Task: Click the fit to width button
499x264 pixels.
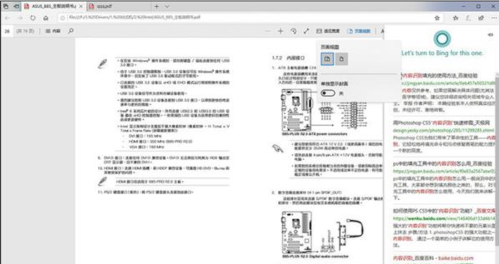Action: pyautogui.click(x=328, y=32)
